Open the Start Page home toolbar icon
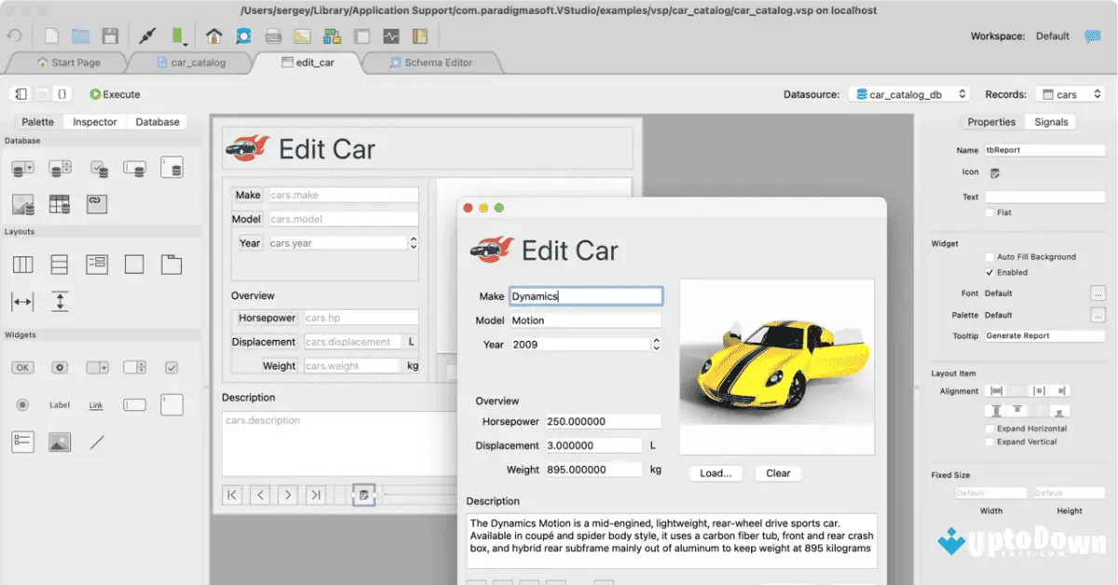This screenshot has width=1118, height=585. click(x=214, y=36)
